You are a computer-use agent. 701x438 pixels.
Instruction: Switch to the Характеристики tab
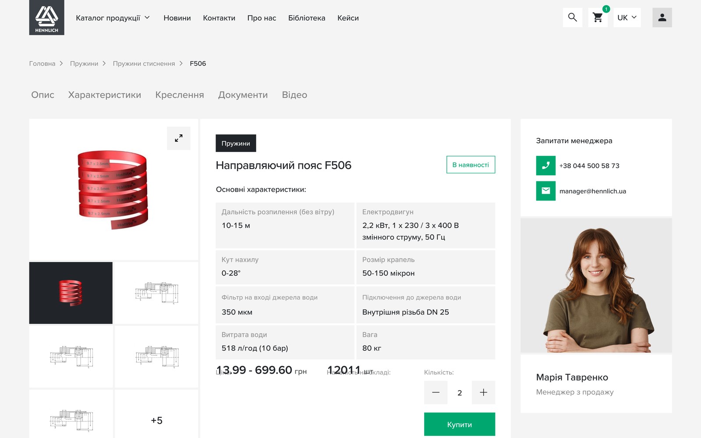(105, 95)
